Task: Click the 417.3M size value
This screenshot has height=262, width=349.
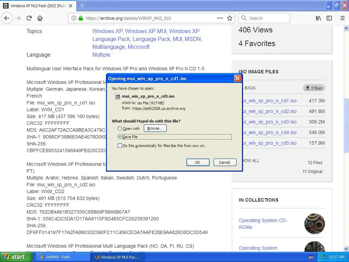Action: tap(317, 101)
